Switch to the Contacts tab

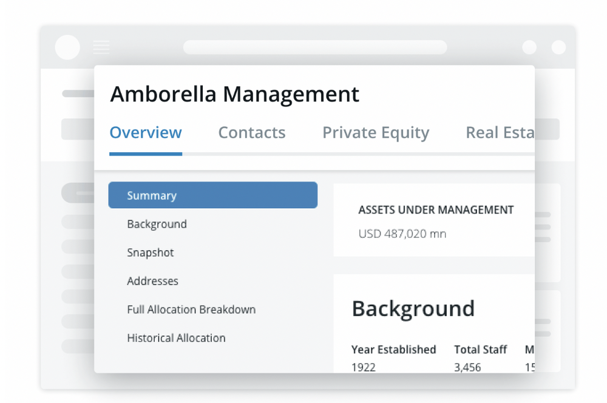[x=252, y=133]
